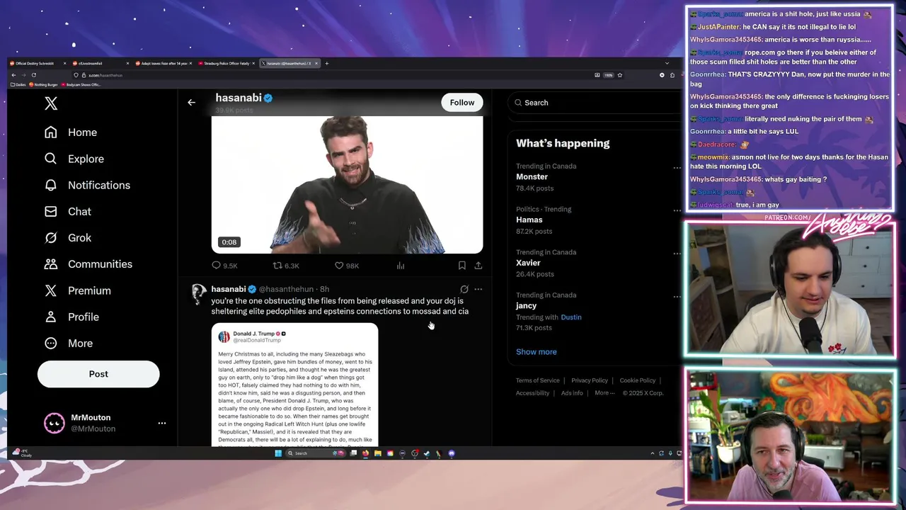This screenshot has width=906, height=510.
Task: Open the Ads info footer link
Action: click(x=572, y=393)
